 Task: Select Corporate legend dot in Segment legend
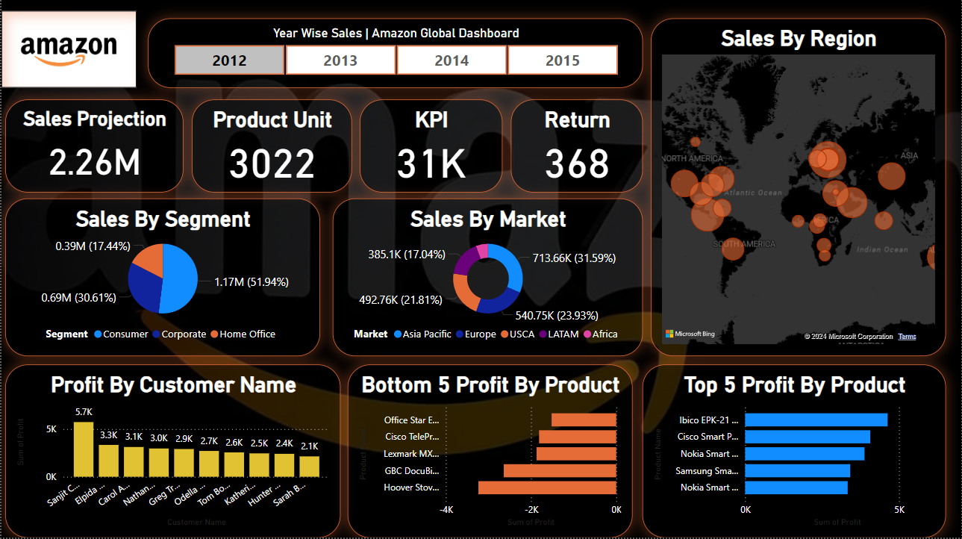coord(156,334)
